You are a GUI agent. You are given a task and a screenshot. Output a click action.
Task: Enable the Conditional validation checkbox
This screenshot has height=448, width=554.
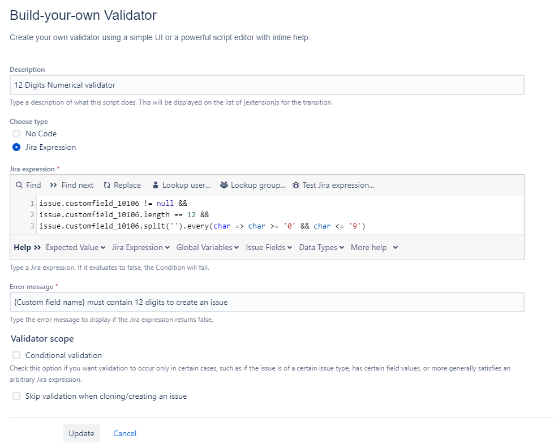[16, 355]
